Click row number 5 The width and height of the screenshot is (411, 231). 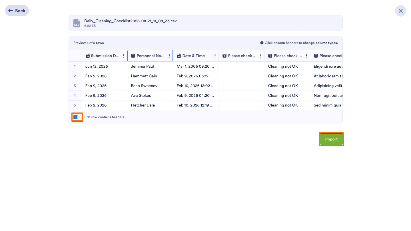[x=75, y=105]
